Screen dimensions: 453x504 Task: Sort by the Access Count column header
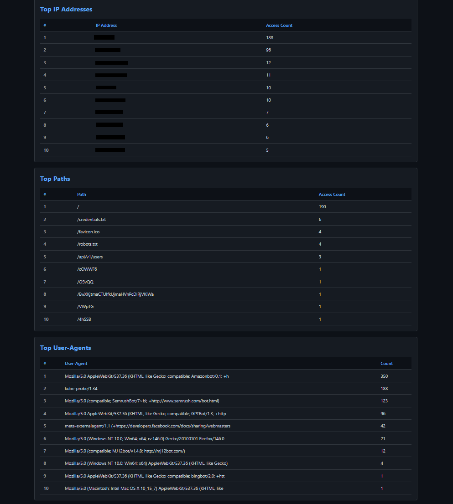279,25
